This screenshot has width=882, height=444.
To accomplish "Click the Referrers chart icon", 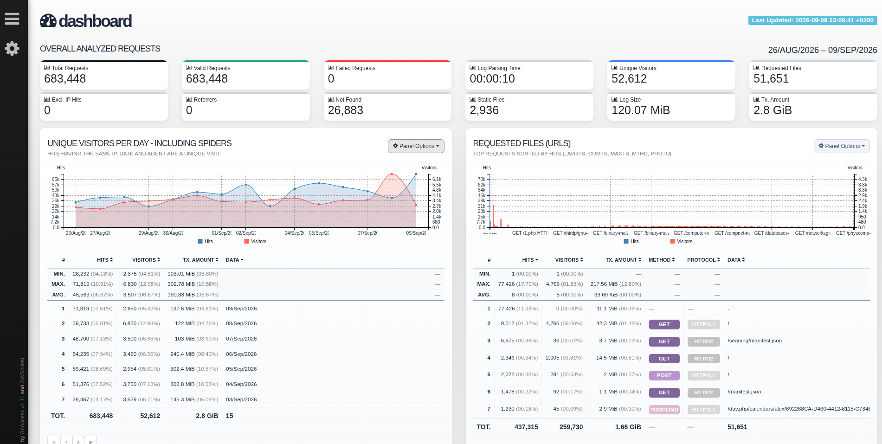I will (x=189, y=99).
